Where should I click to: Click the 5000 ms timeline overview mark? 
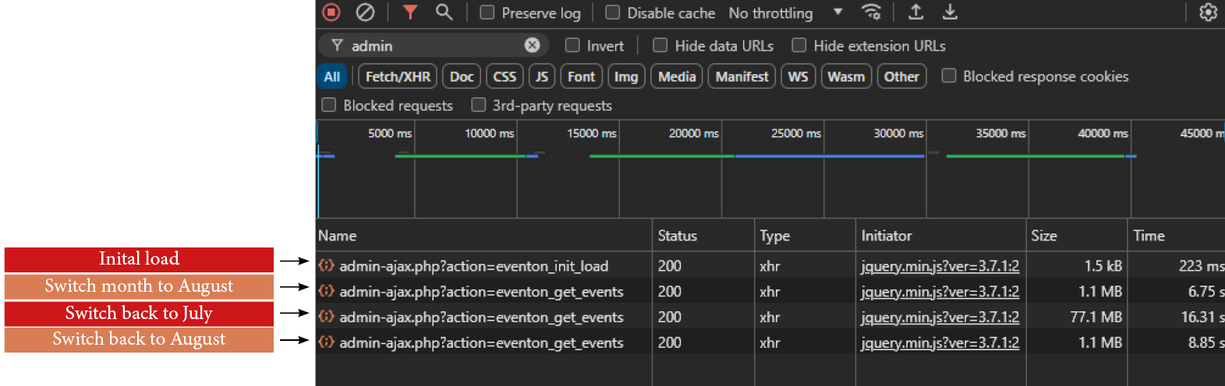pos(390,133)
